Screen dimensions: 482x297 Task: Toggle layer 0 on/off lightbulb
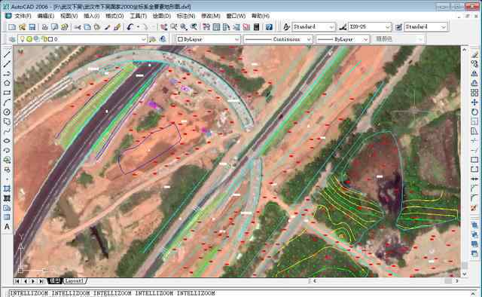22,39
